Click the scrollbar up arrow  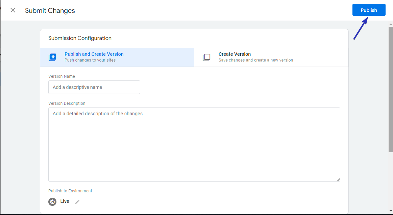point(391,24)
